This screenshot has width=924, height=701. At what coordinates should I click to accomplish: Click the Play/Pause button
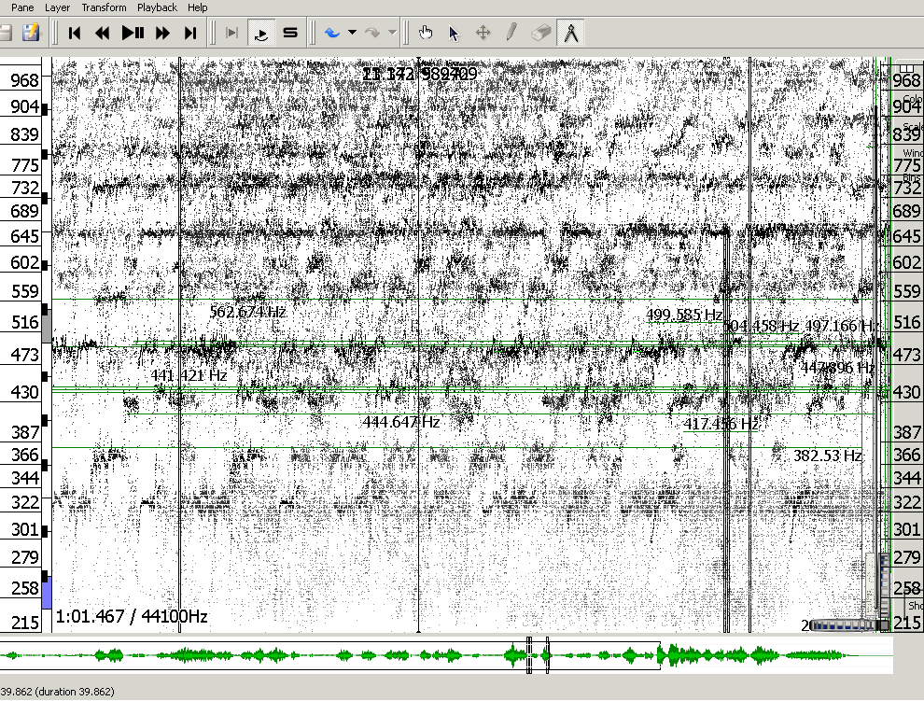133,34
